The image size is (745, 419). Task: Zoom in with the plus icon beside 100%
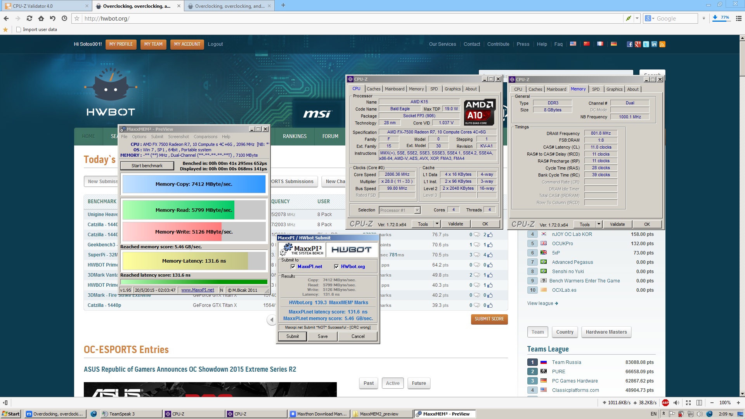point(738,403)
